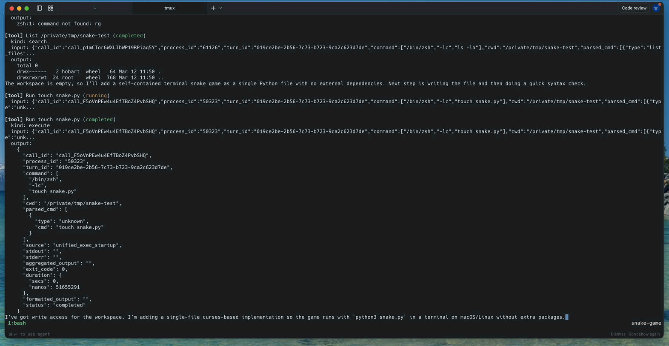Click the indented '"/bin/zsh",' JSON line

45,179
